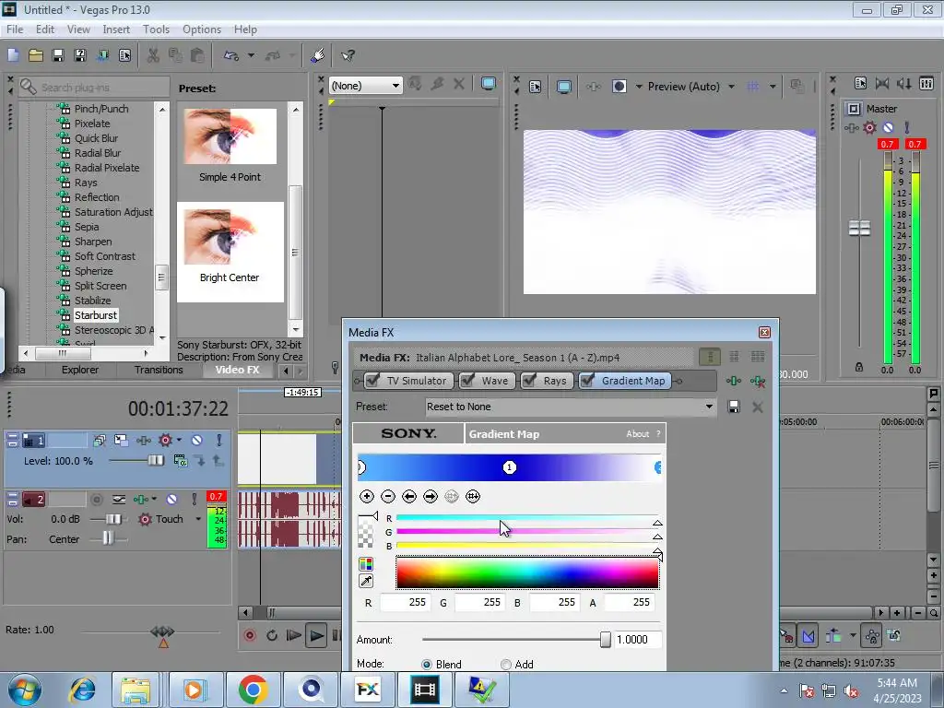
Task: Open Chrome from the taskbar
Action: [x=253, y=690]
